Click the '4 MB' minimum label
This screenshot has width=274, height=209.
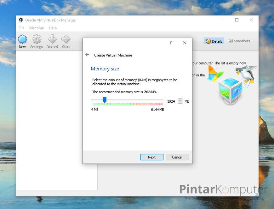(95, 110)
